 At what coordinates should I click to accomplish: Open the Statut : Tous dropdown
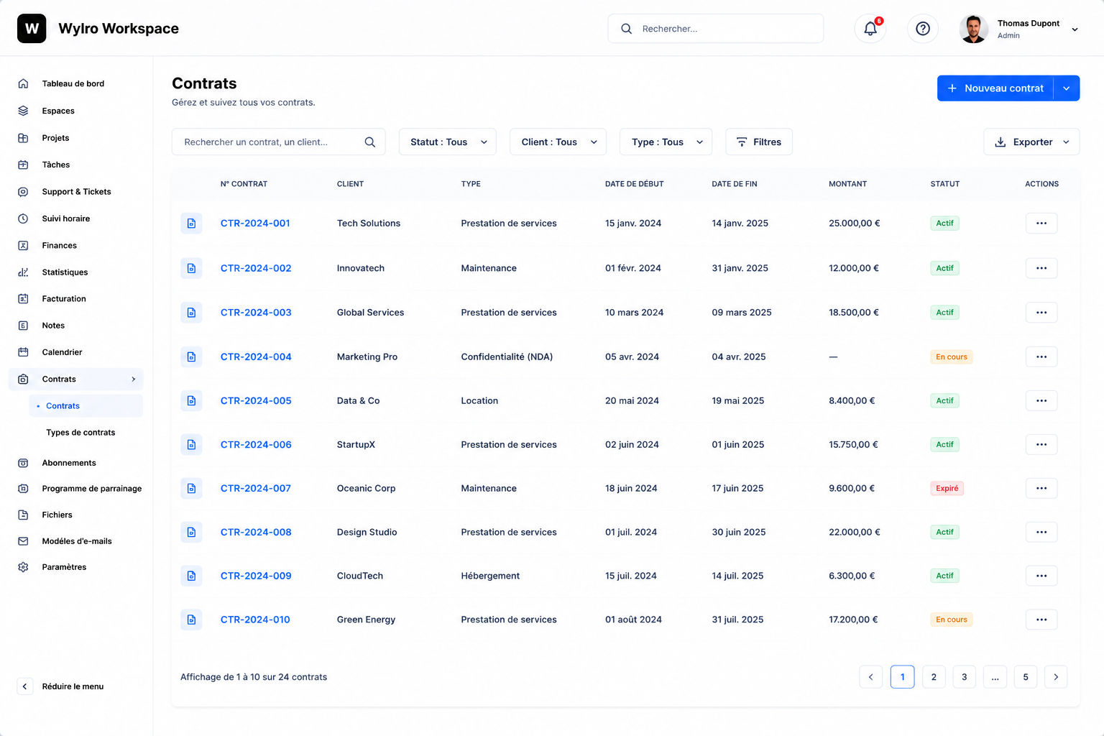tap(447, 142)
